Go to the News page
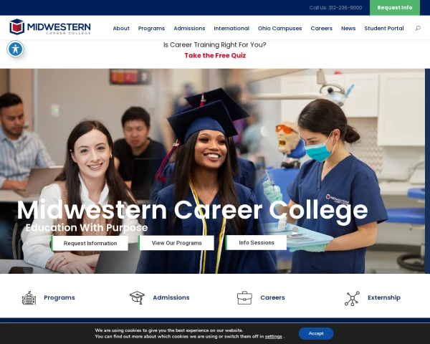Viewport: 430px width, 344px height. point(348,28)
